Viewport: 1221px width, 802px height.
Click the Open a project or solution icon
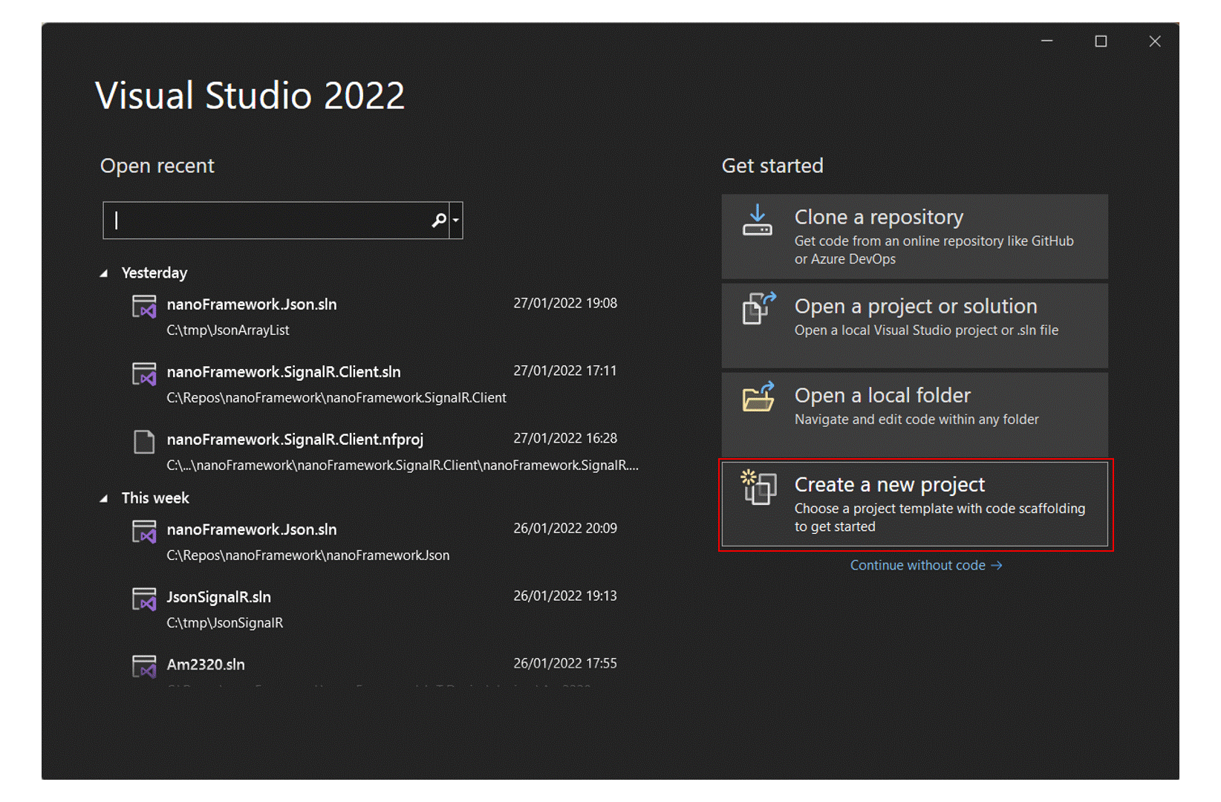pos(759,308)
